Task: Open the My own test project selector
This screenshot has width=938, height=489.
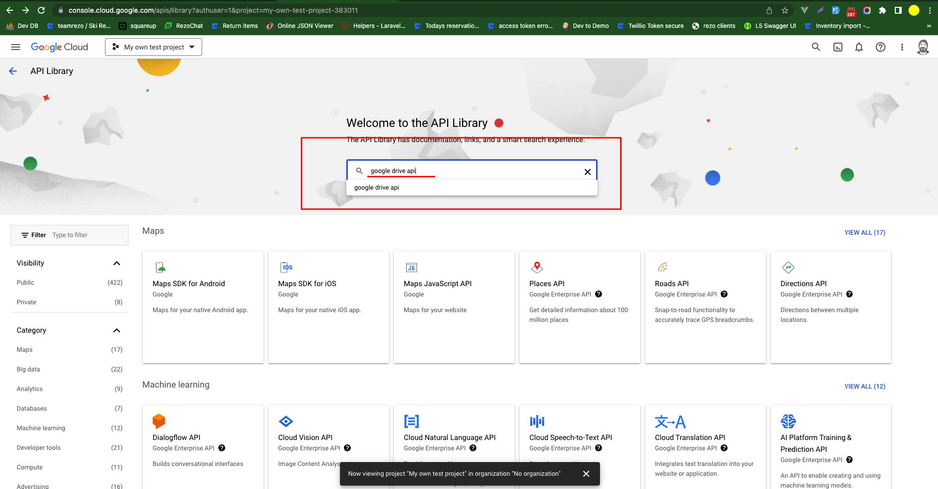Action: [154, 47]
